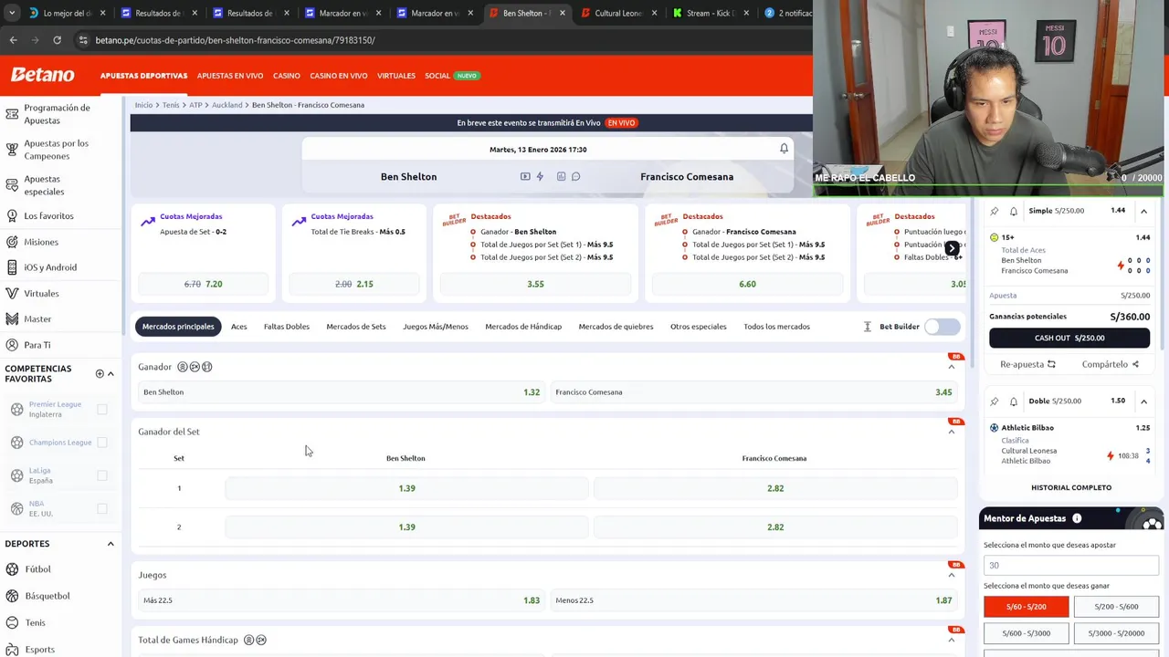This screenshot has width=1169, height=657.
Task: Collapse the Deportes section
Action: tap(111, 544)
